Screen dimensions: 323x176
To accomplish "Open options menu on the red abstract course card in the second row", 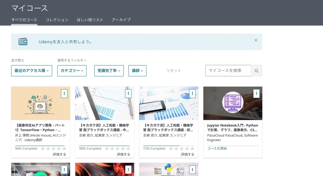I will [128, 170].
